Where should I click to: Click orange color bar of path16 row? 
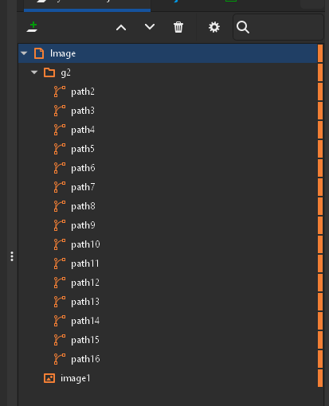[x=320, y=359]
